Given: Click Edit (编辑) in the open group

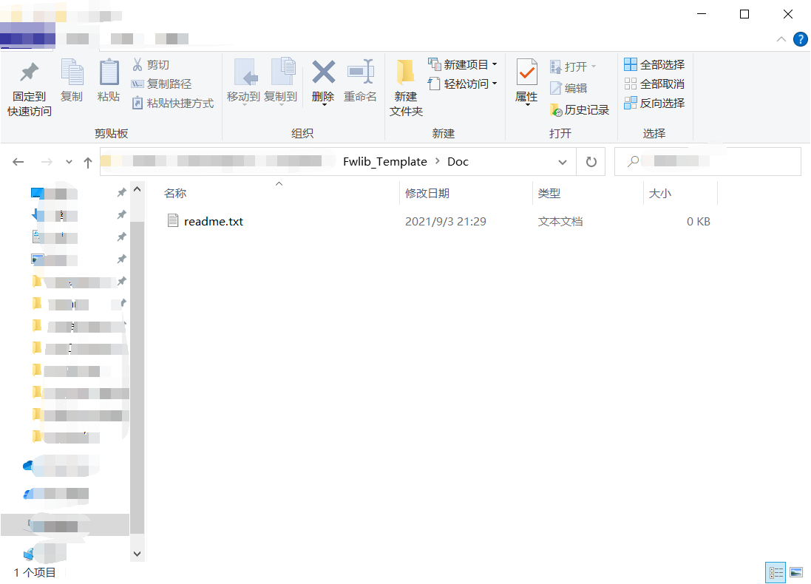Looking at the screenshot, I should click(x=569, y=89).
